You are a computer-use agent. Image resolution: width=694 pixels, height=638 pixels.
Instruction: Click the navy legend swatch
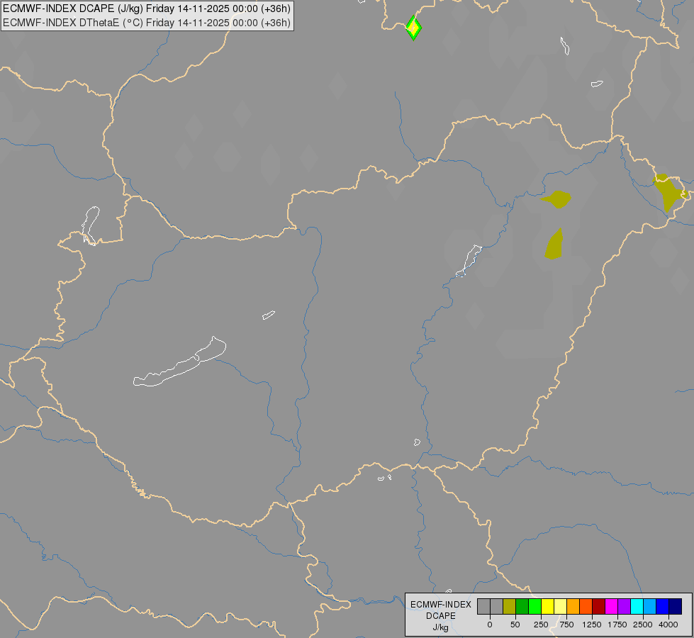click(x=676, y=607)
